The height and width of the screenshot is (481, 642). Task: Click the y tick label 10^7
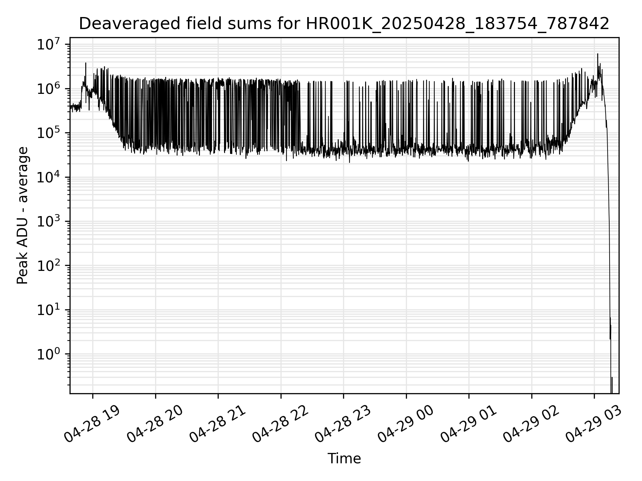pyautogui.click(x=48, y=44)
